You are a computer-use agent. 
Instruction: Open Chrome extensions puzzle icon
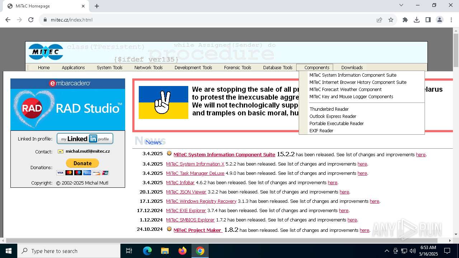point(405,20)
